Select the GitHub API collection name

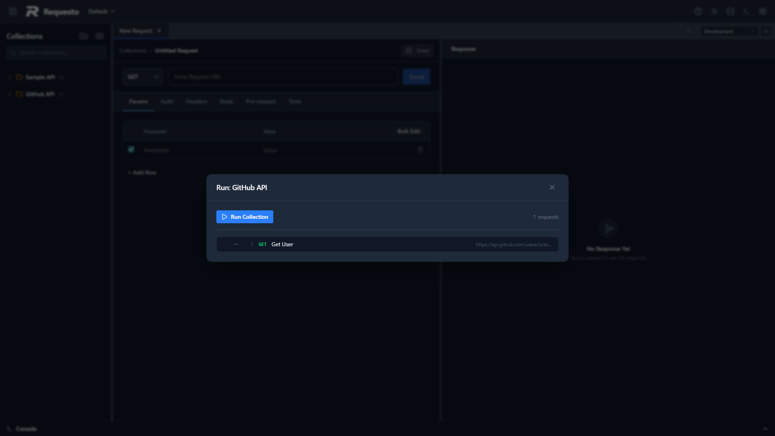coord(40,94)
